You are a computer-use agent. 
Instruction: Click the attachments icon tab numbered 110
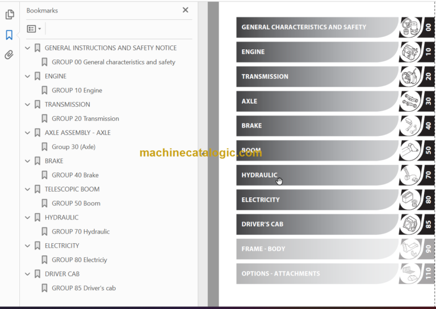coord(417,273)
